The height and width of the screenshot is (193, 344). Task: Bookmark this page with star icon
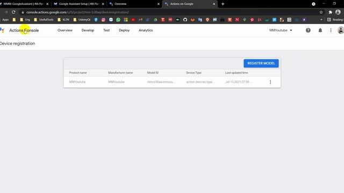pos(321,12)
